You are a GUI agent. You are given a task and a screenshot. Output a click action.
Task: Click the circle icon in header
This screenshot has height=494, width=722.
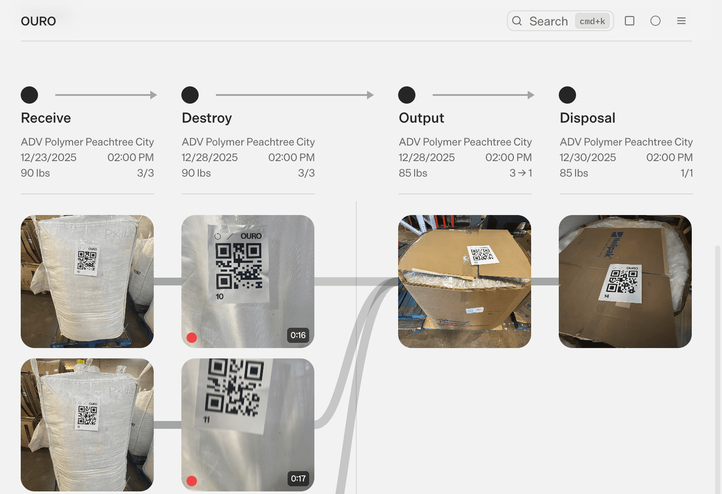[x=655, y=21]
